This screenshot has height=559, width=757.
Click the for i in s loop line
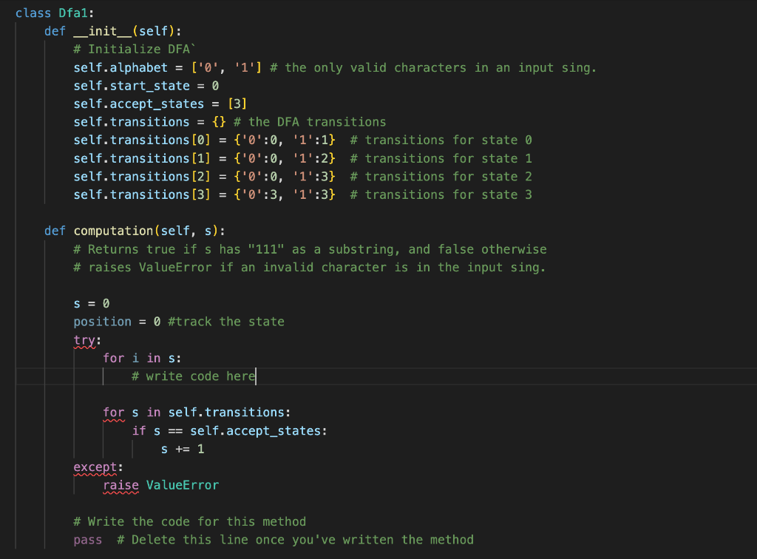click(x=140, y=358)
